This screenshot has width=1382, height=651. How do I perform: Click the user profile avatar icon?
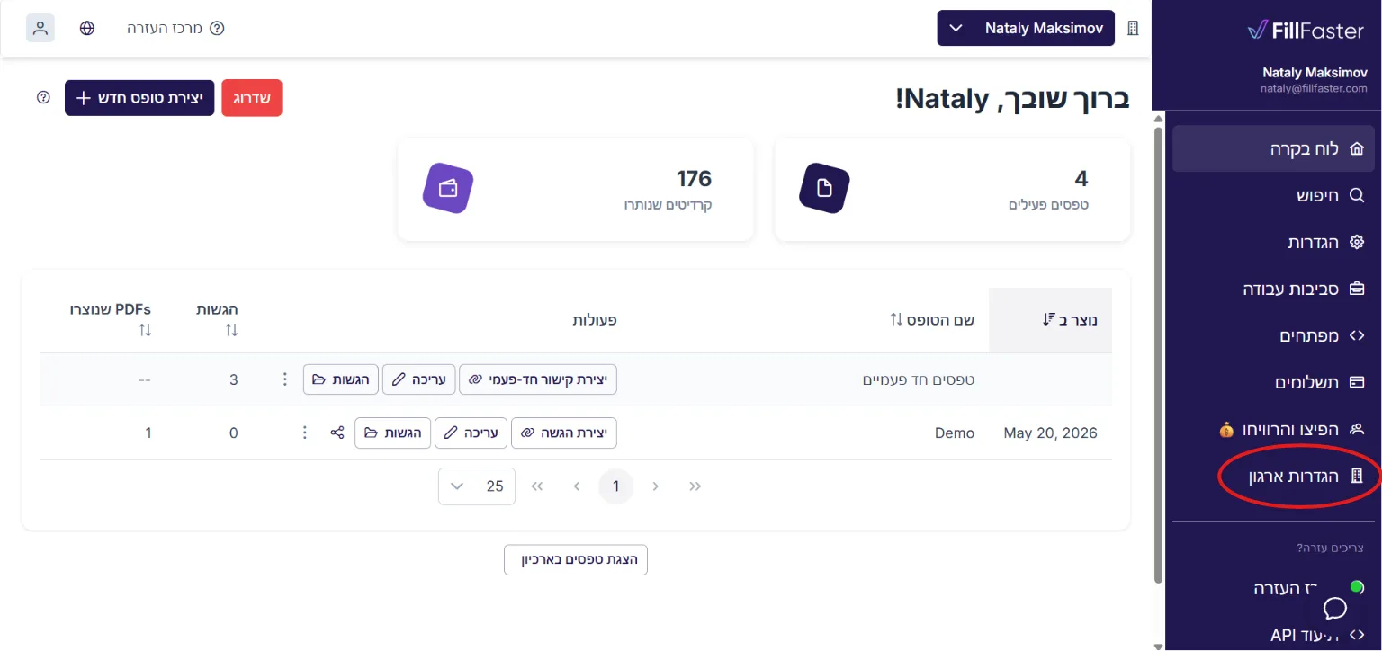[x=40, y=28]
